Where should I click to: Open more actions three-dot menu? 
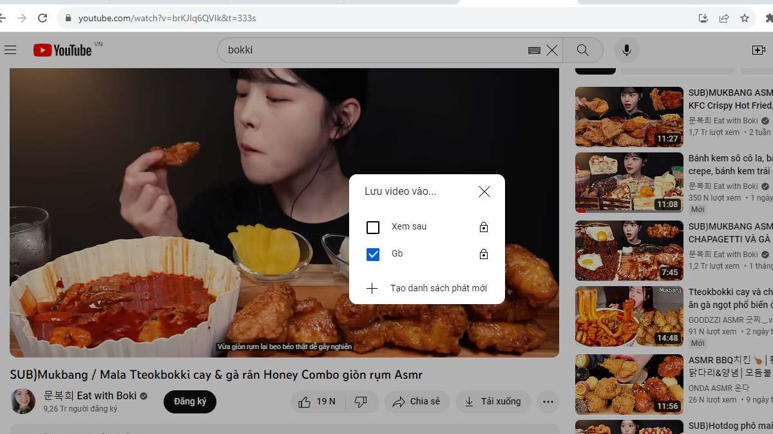pos(548,402)
